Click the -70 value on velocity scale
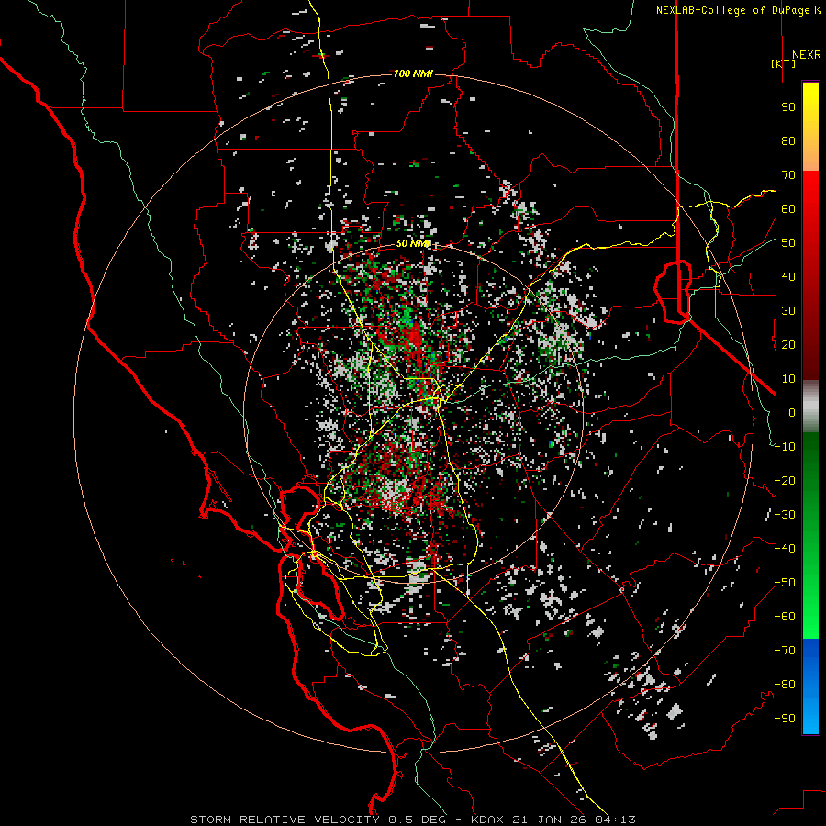 click(785, 651)
